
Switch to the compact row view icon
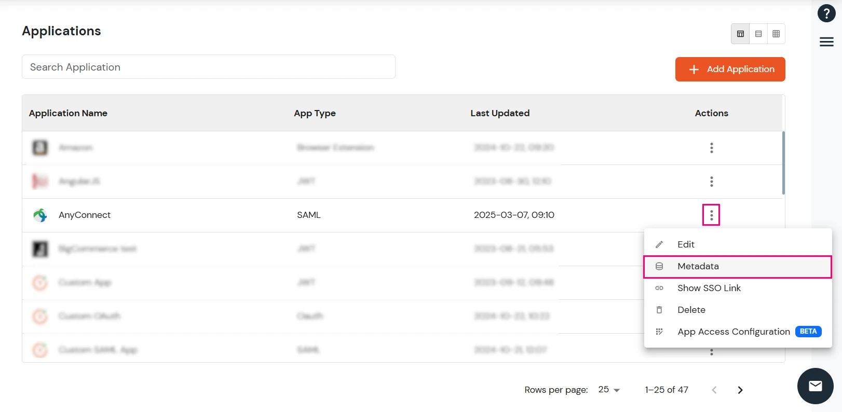(758, 34)
